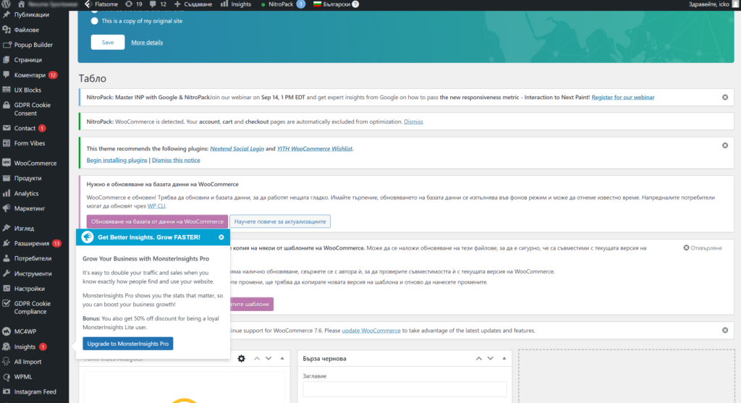The width and height of the screenshot is (741, 403).
Task: Move the Бърза чернова widget down
Action: tap(491, 358)
